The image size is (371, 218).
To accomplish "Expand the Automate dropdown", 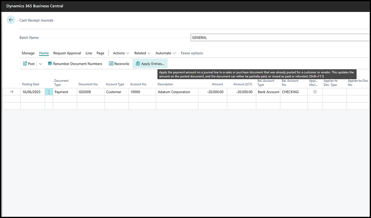I will (166, 53).
